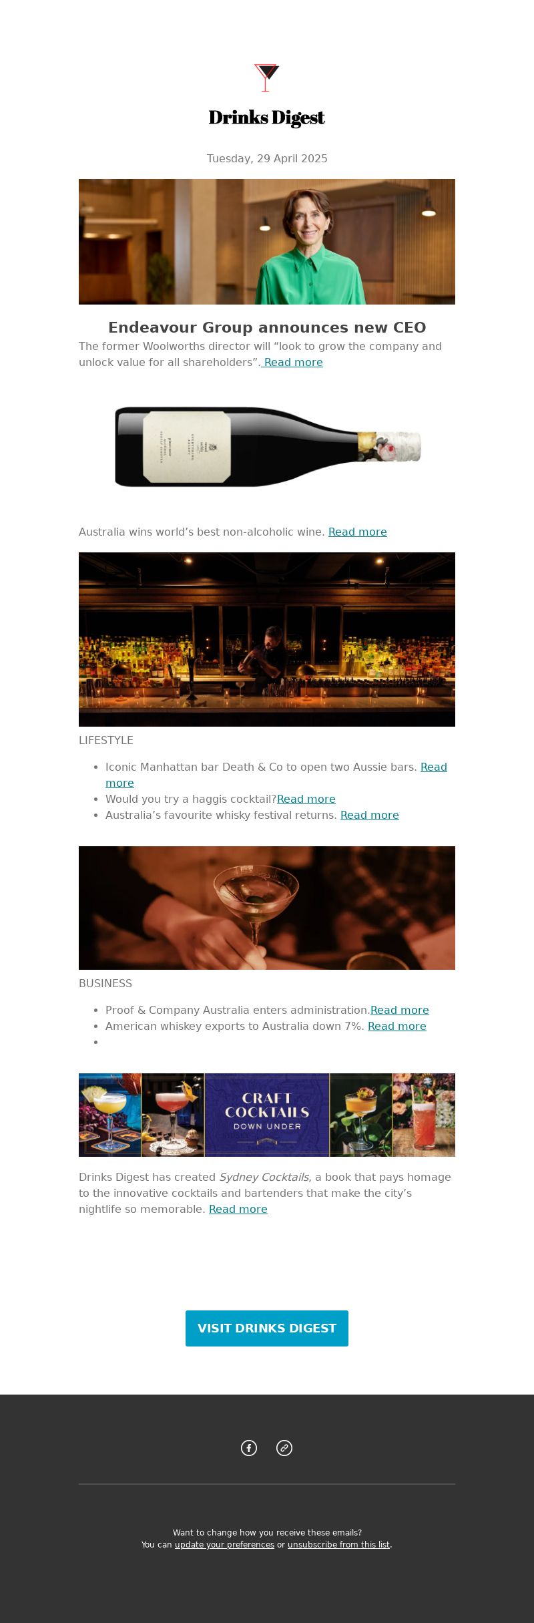Screen dimensions: 534x1623
Task: Open the website link icon in footer
Action: [x=284, y=1447]
